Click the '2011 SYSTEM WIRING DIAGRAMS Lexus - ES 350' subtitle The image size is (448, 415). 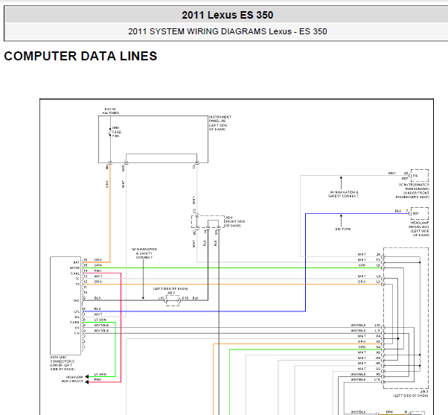coord(228,31)
